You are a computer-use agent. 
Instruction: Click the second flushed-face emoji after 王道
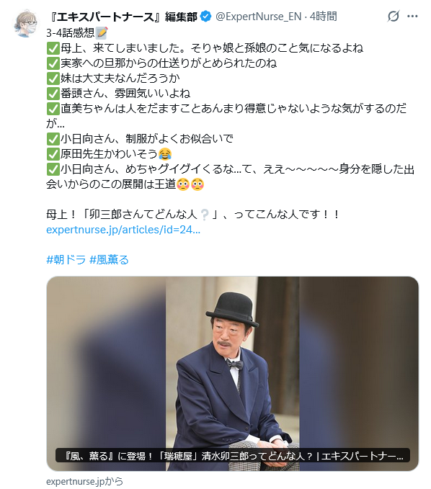click(x=197, y=184)
